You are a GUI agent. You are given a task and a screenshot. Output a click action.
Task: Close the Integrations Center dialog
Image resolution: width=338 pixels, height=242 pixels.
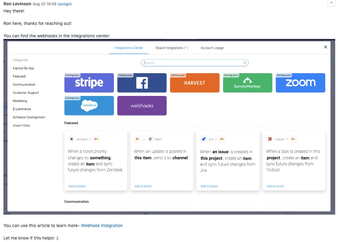[326, 47]
